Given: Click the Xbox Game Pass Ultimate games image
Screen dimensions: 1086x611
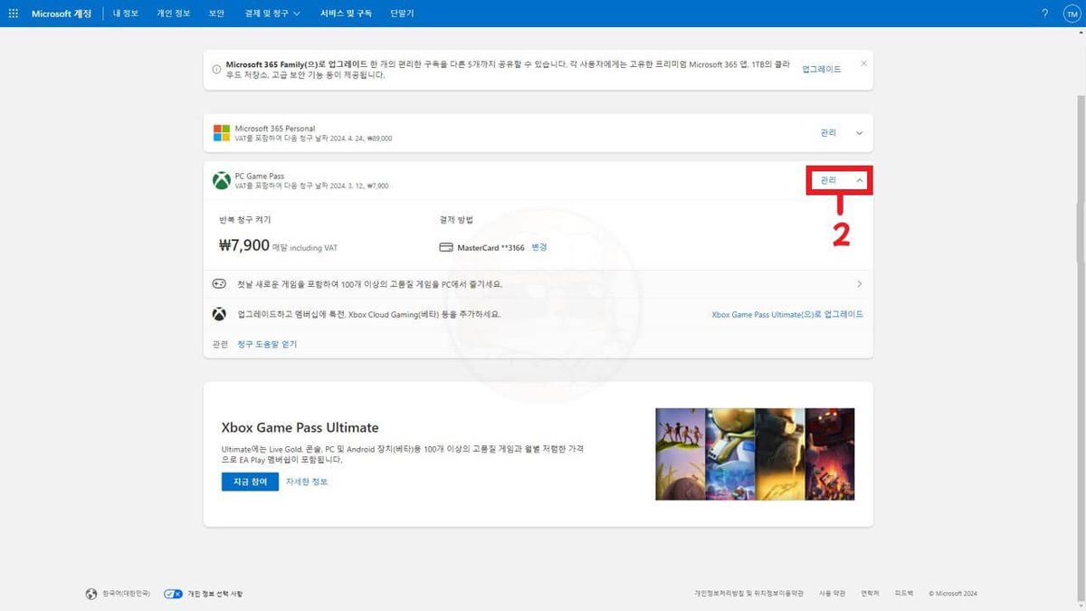Looking at the screenshot, I should click(755, 454).
